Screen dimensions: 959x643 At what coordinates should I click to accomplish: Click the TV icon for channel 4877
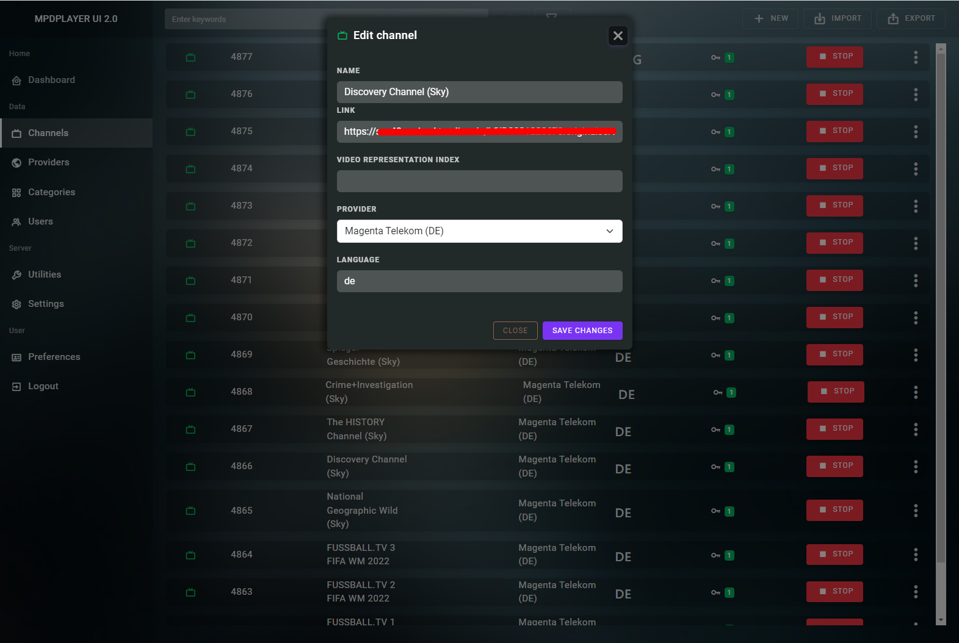point(190,57)
